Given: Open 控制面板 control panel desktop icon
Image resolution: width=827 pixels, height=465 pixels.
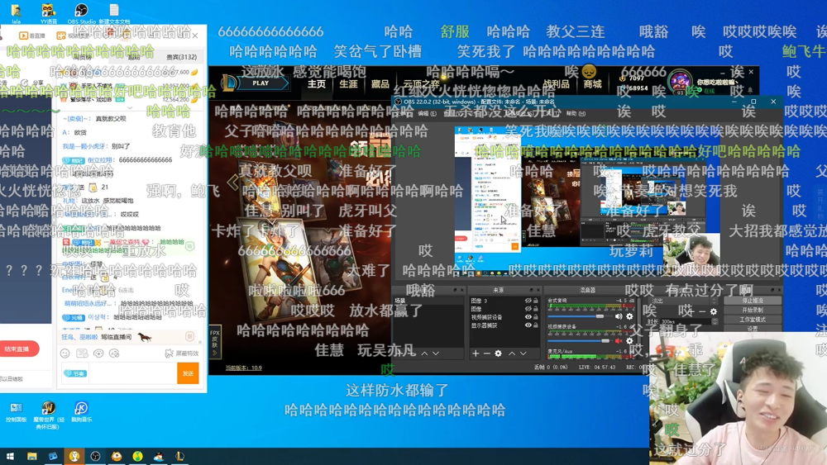Looking at the screenshot, I should point(16,412).
